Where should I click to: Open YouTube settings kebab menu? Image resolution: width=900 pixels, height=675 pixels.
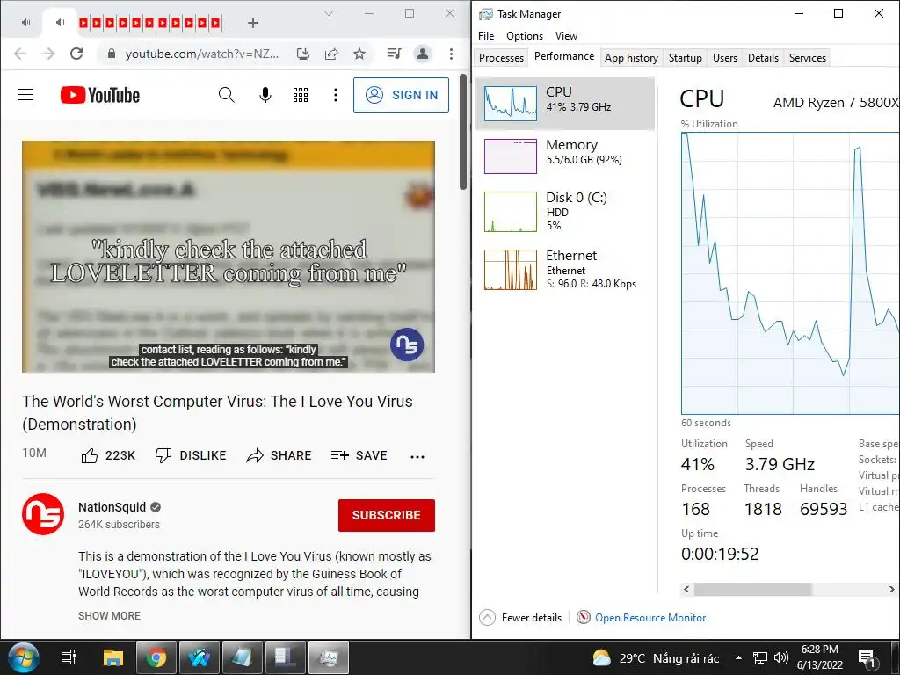[x=336, y=95]
